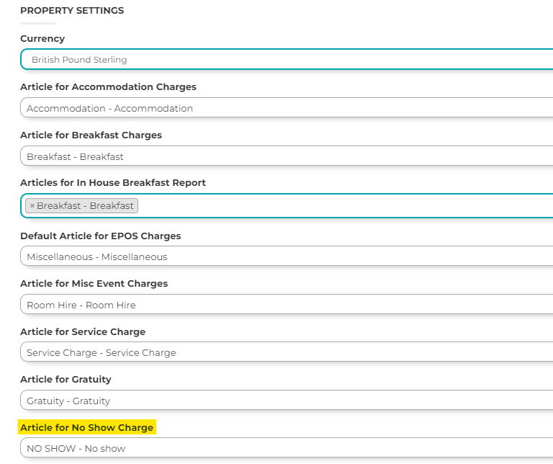Click the Article for Gratuity label
This screenshot has width=553, height=464.
66,379
